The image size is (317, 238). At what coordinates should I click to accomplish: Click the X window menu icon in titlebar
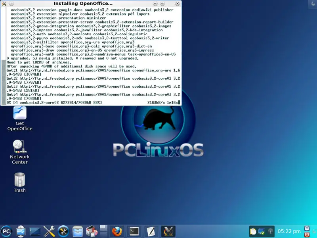[4, 4]
